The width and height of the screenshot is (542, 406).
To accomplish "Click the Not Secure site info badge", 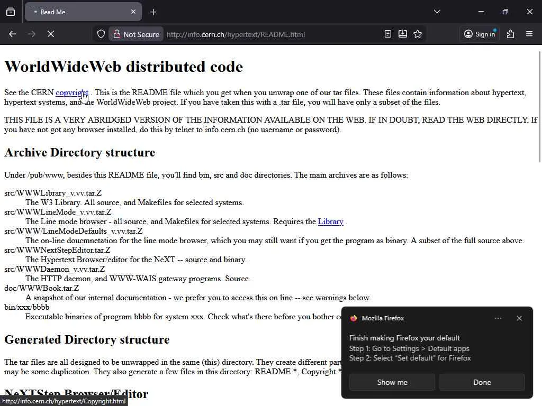I will click(x=136, y=34).
